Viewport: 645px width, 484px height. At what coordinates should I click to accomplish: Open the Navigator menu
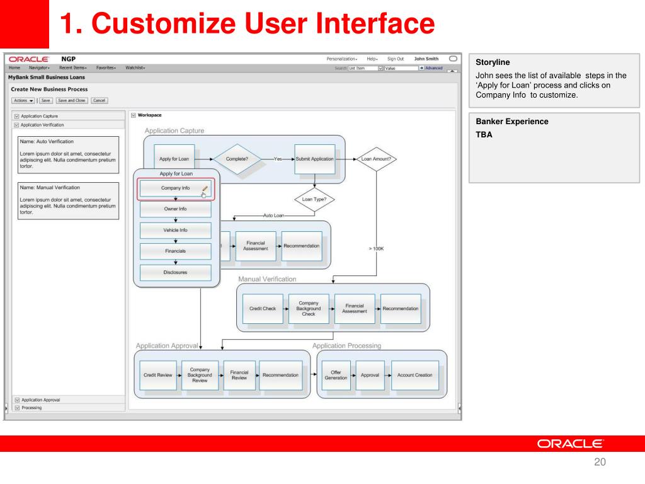point(39,67)
